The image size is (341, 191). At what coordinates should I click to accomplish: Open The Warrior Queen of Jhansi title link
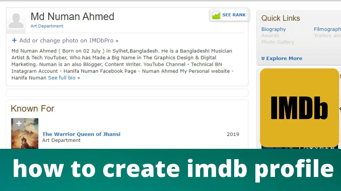[x=81, y=134]
